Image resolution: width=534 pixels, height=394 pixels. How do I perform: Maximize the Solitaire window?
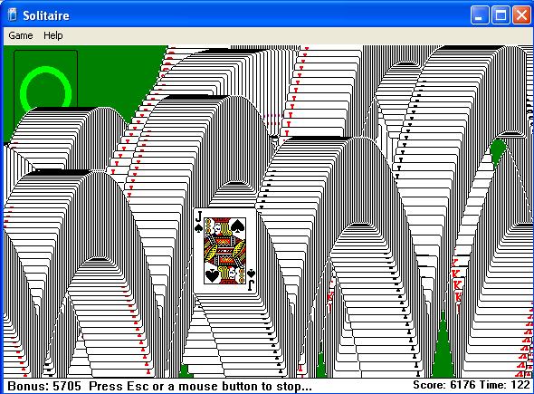[501, 15]
